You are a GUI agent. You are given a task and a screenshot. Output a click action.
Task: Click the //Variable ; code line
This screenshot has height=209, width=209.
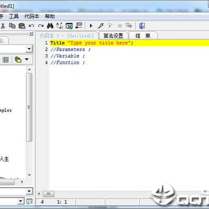click(x=67, y=56)
